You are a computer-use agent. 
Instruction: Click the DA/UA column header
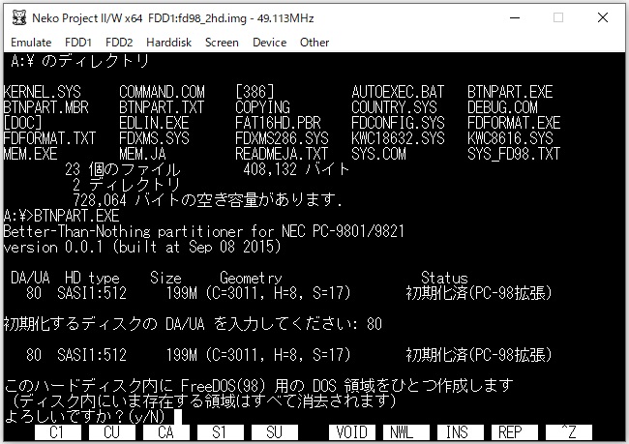click(31, 278)
